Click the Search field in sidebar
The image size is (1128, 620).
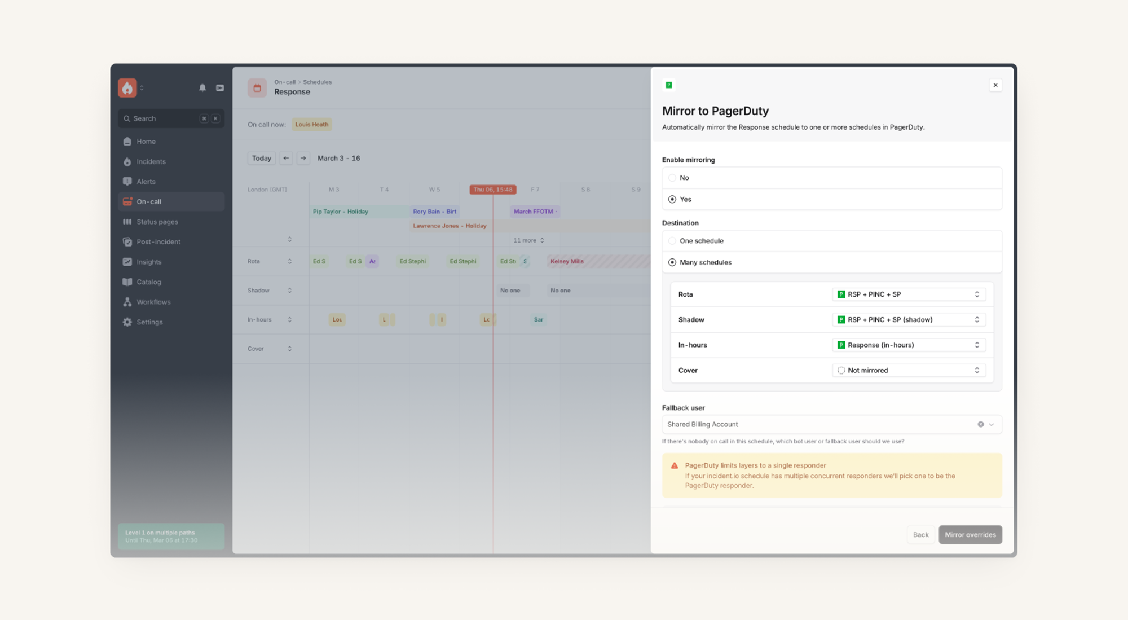[164, 119]
